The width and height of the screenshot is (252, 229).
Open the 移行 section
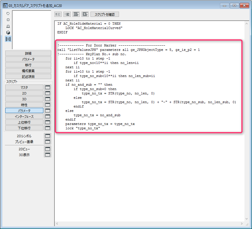pyautogui.click(x=28, y=65)
